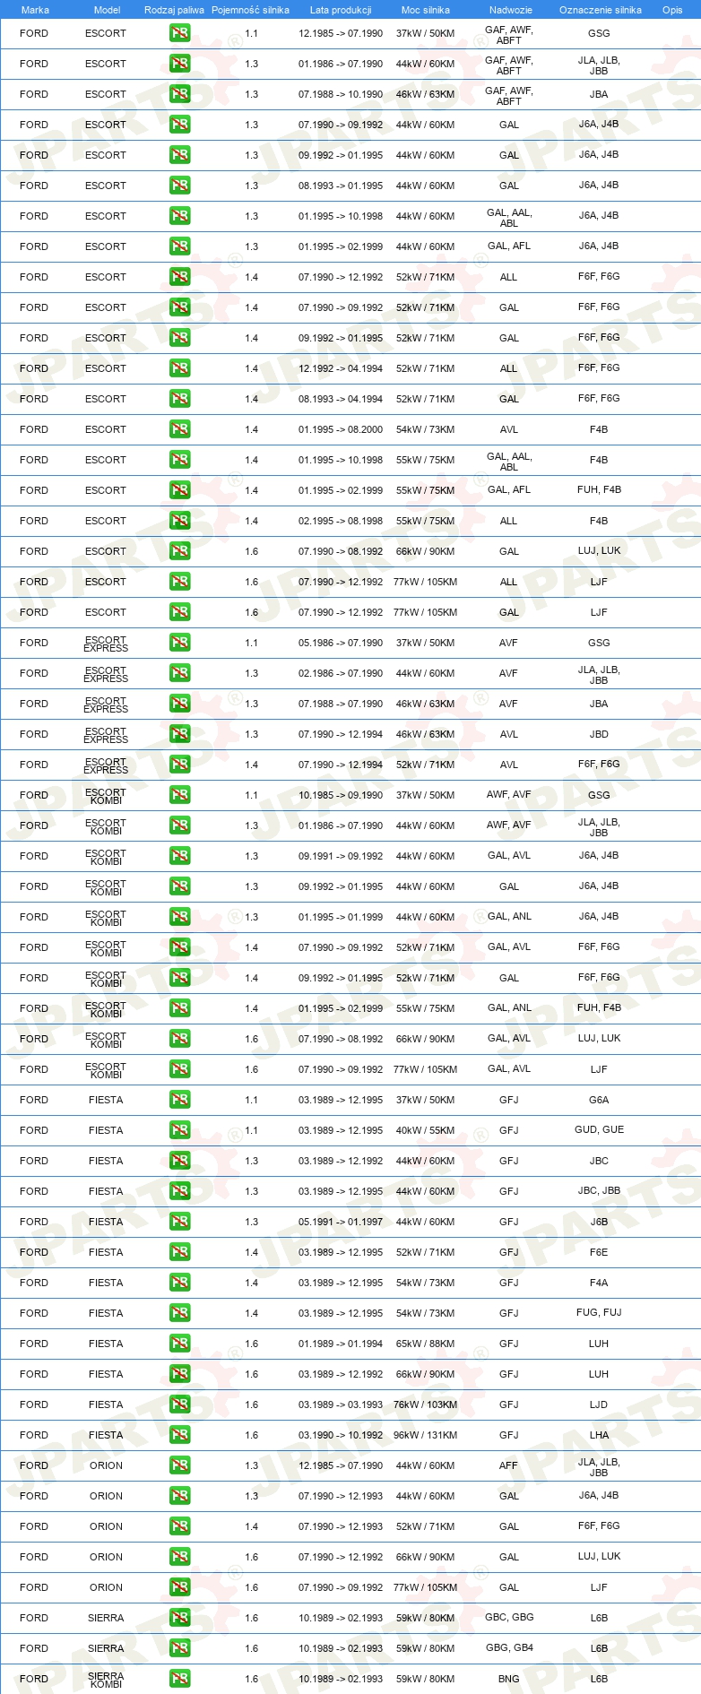This screenshot has height=1694, width=701.
Task: Select the engine code LHA cell
Action: 599,1435
